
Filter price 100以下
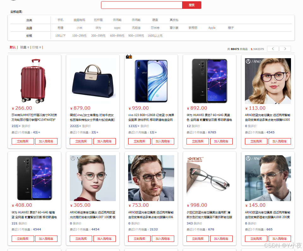[x=60, y=36]
